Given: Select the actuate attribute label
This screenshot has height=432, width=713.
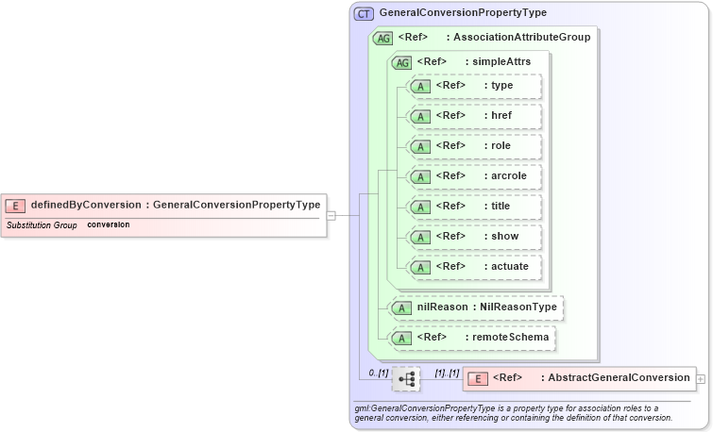Looking at the screenshot, I should pos(509,266).
